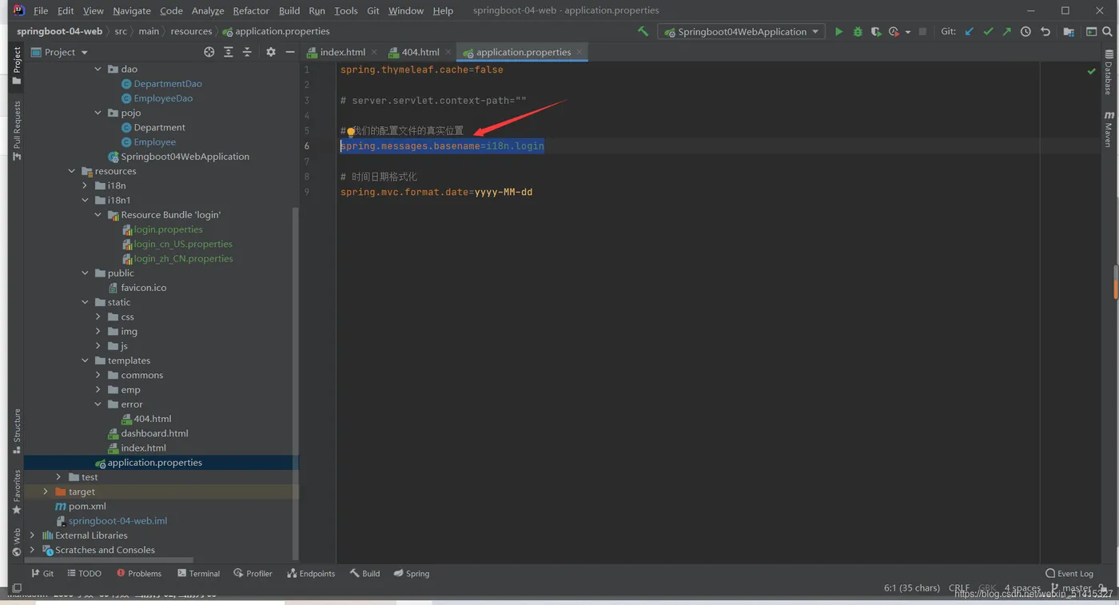Click Git Commit checkmark icon

click(x=988, y=31)
